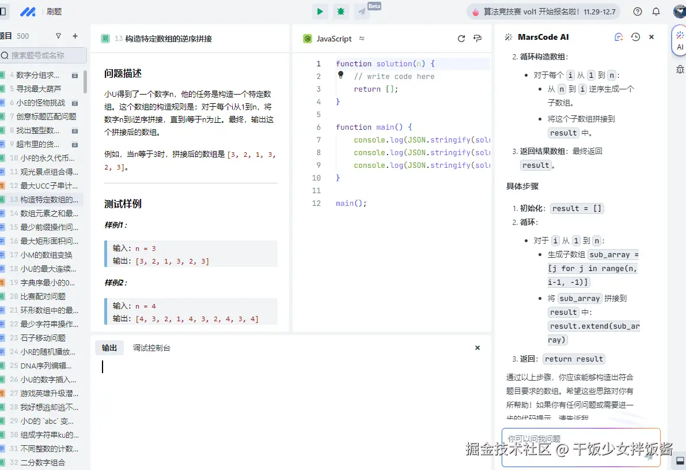Click the note icon beside problem 8

75,131
